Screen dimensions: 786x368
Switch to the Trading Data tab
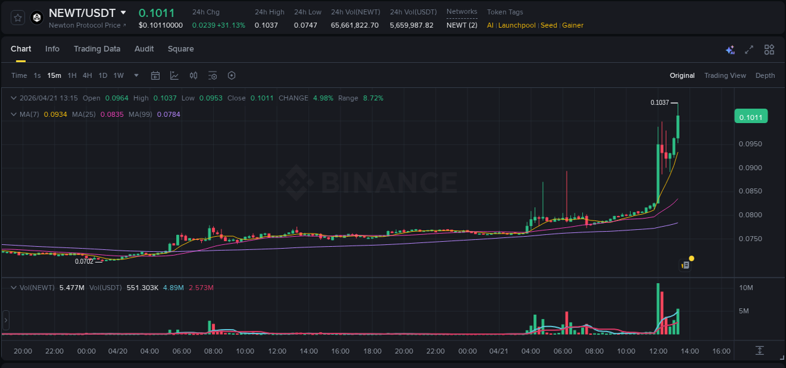[x=97, y=49]
